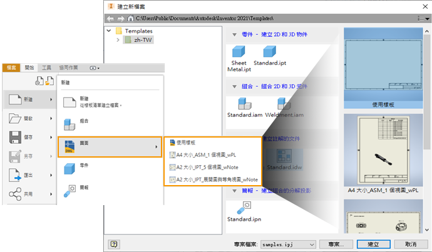Collapse the Templates tree folder

click(109, 31)
